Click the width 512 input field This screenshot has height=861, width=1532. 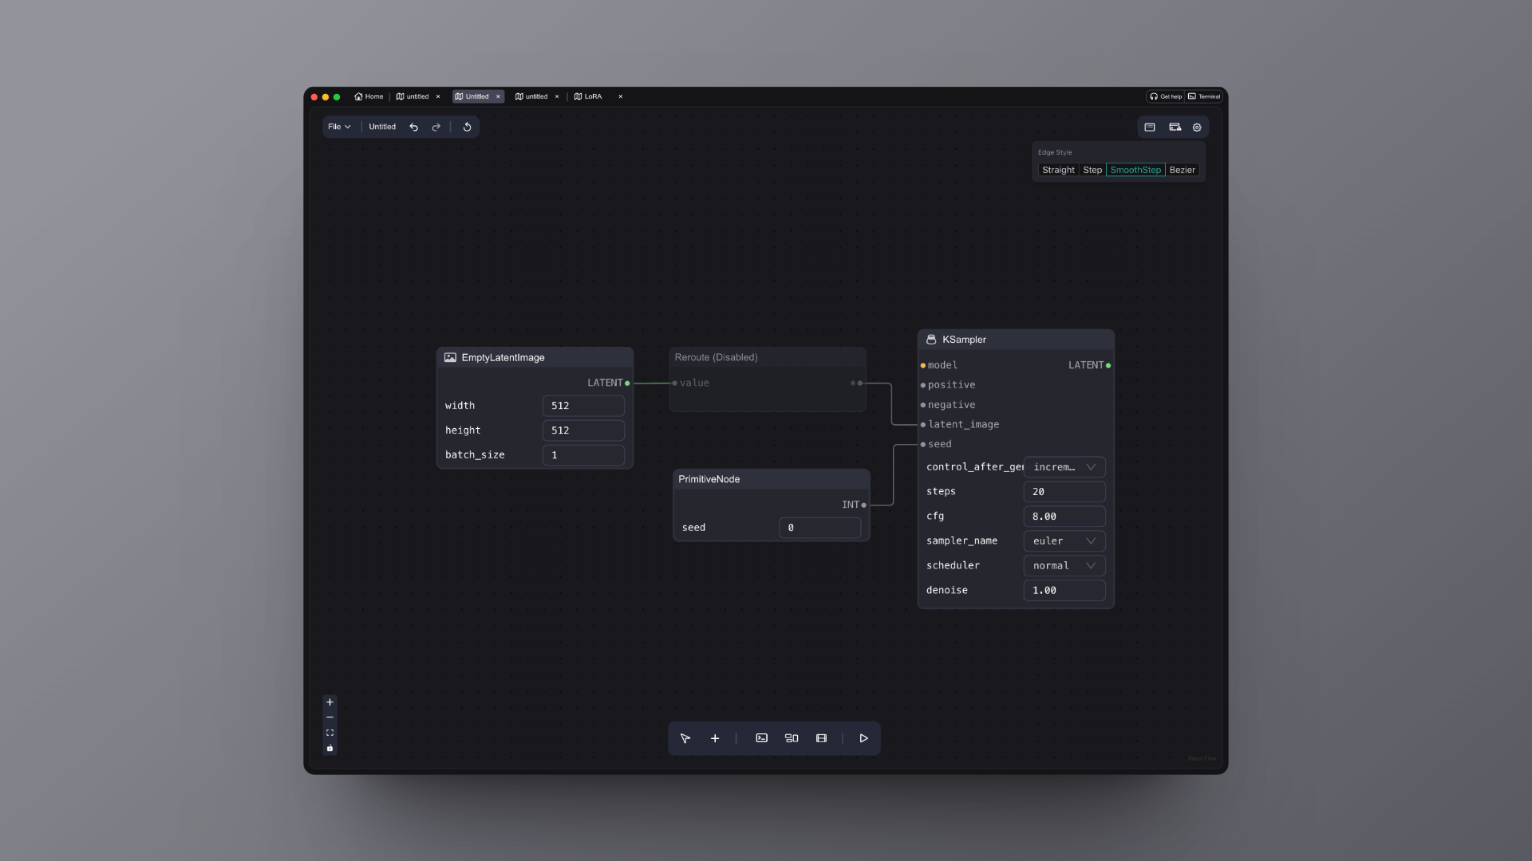(x=582, y=406)
